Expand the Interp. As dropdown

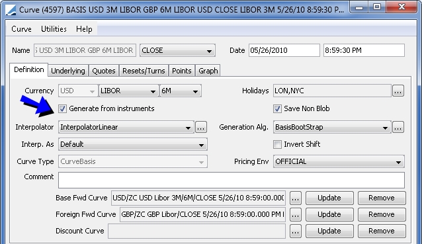133,144
